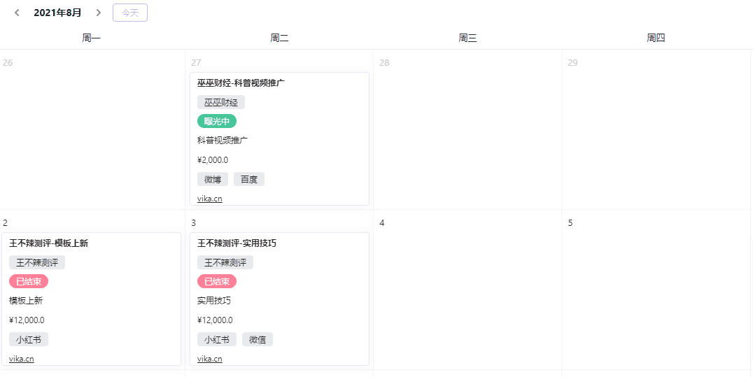Screen dimensions: 753x377
Task: Click the 巫巫财经 account tag
Action: coord(220,102)
